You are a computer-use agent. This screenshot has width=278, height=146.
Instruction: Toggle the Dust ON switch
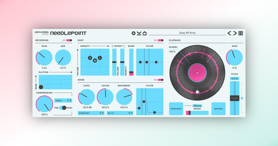161,40
